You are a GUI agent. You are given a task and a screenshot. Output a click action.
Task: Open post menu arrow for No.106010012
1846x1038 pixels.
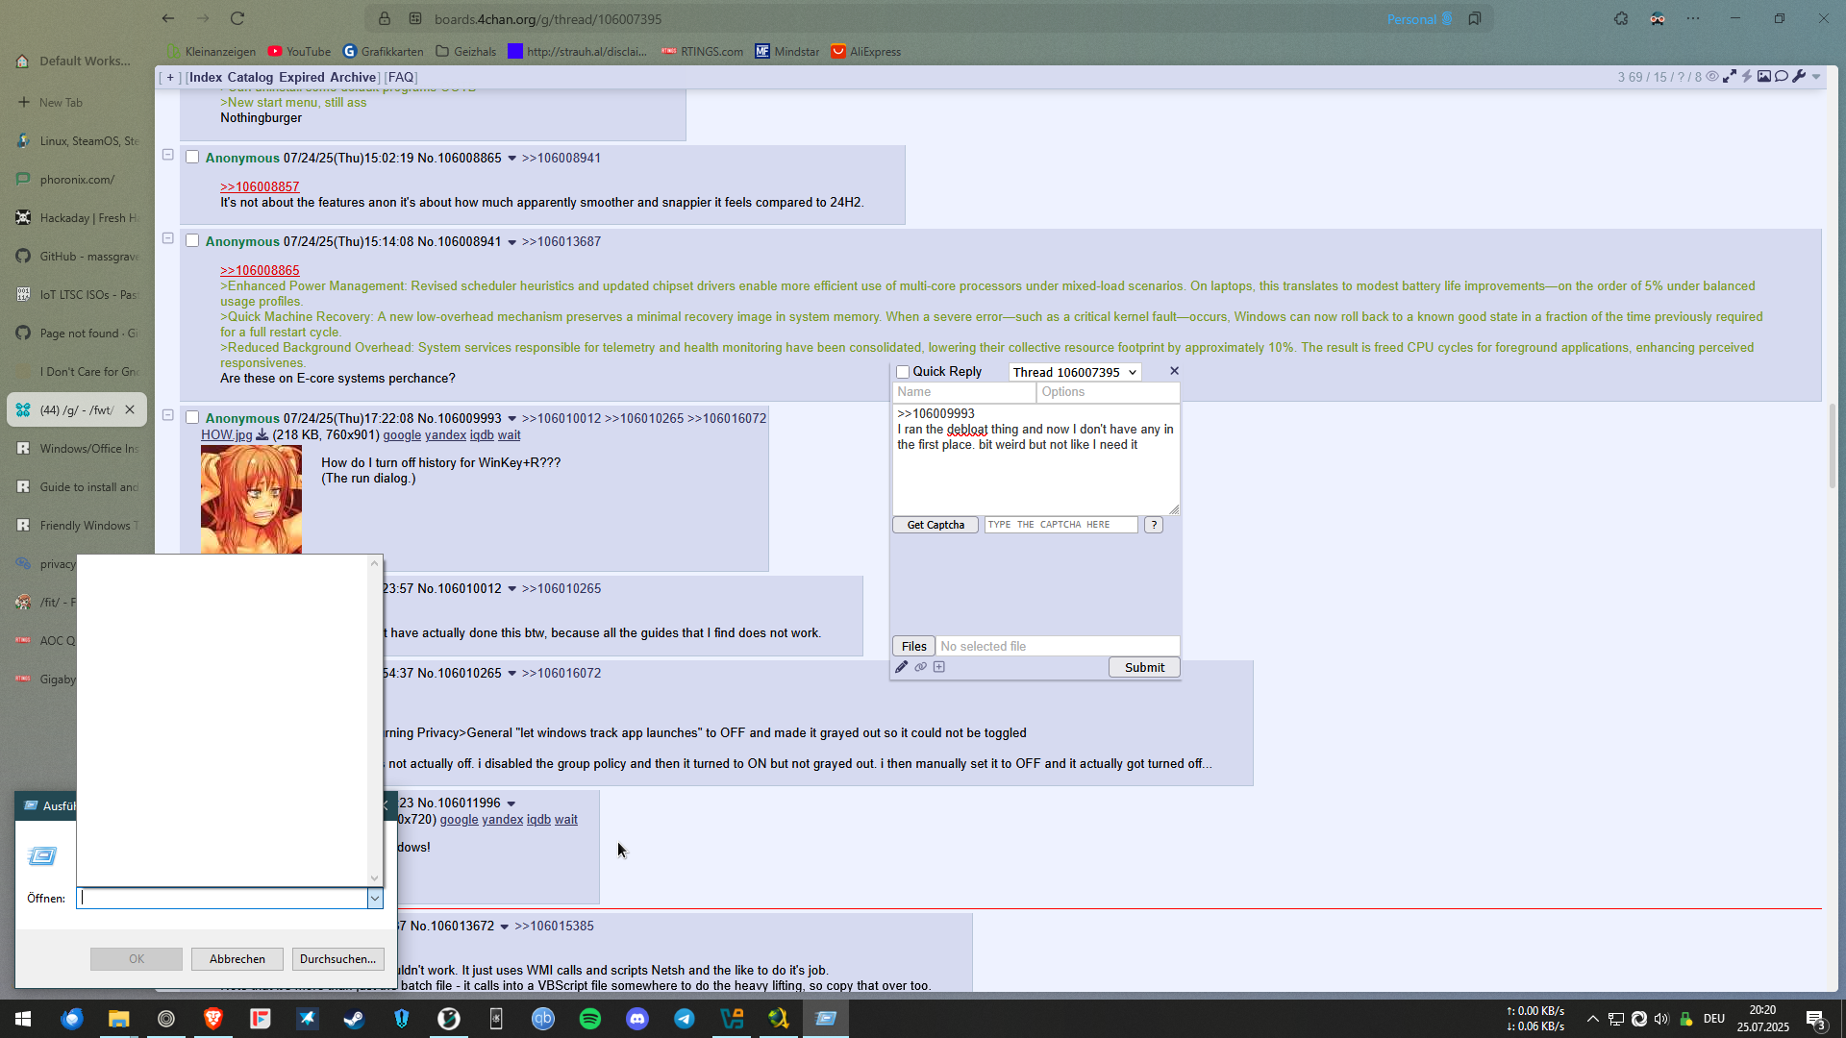click(x=511, y=589)
